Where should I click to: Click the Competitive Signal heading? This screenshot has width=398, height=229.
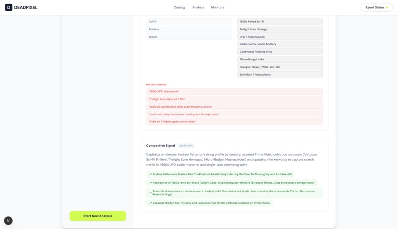click(160, 146)
